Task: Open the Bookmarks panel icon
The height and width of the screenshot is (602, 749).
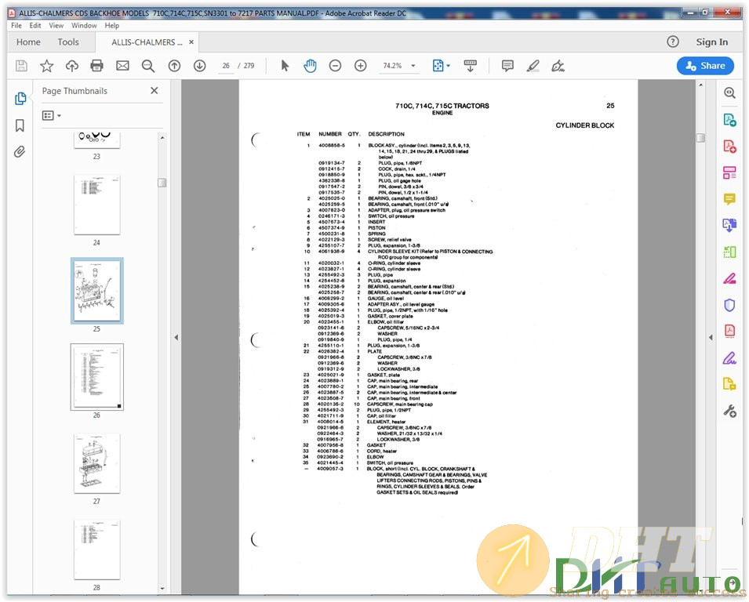Action: 20,125
